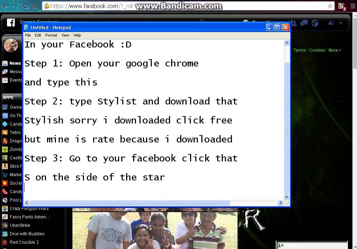Open the Facebook Chat bar

point(312,245)
